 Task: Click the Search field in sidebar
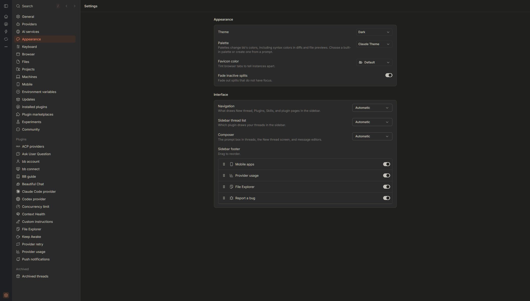tap(38, 6)
